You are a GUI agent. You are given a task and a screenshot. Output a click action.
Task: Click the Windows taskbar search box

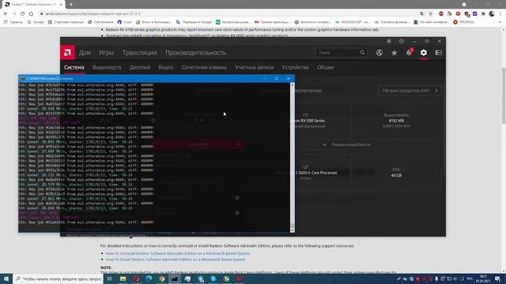(x=59, y=278)
